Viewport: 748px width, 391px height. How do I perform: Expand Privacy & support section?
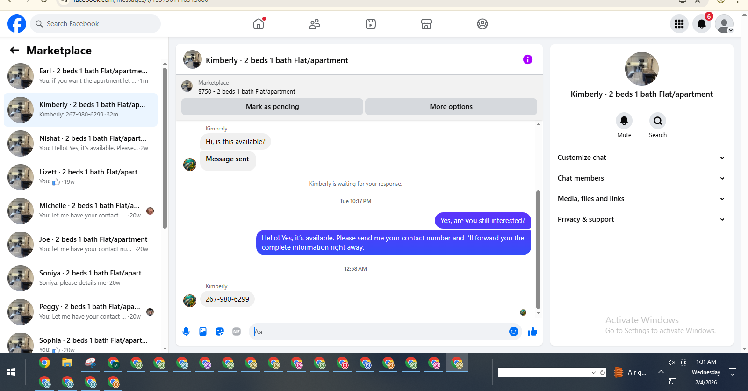[x=641, y=219]
